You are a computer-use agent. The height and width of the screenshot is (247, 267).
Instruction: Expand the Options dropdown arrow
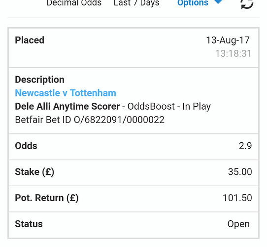pos(218,1)
